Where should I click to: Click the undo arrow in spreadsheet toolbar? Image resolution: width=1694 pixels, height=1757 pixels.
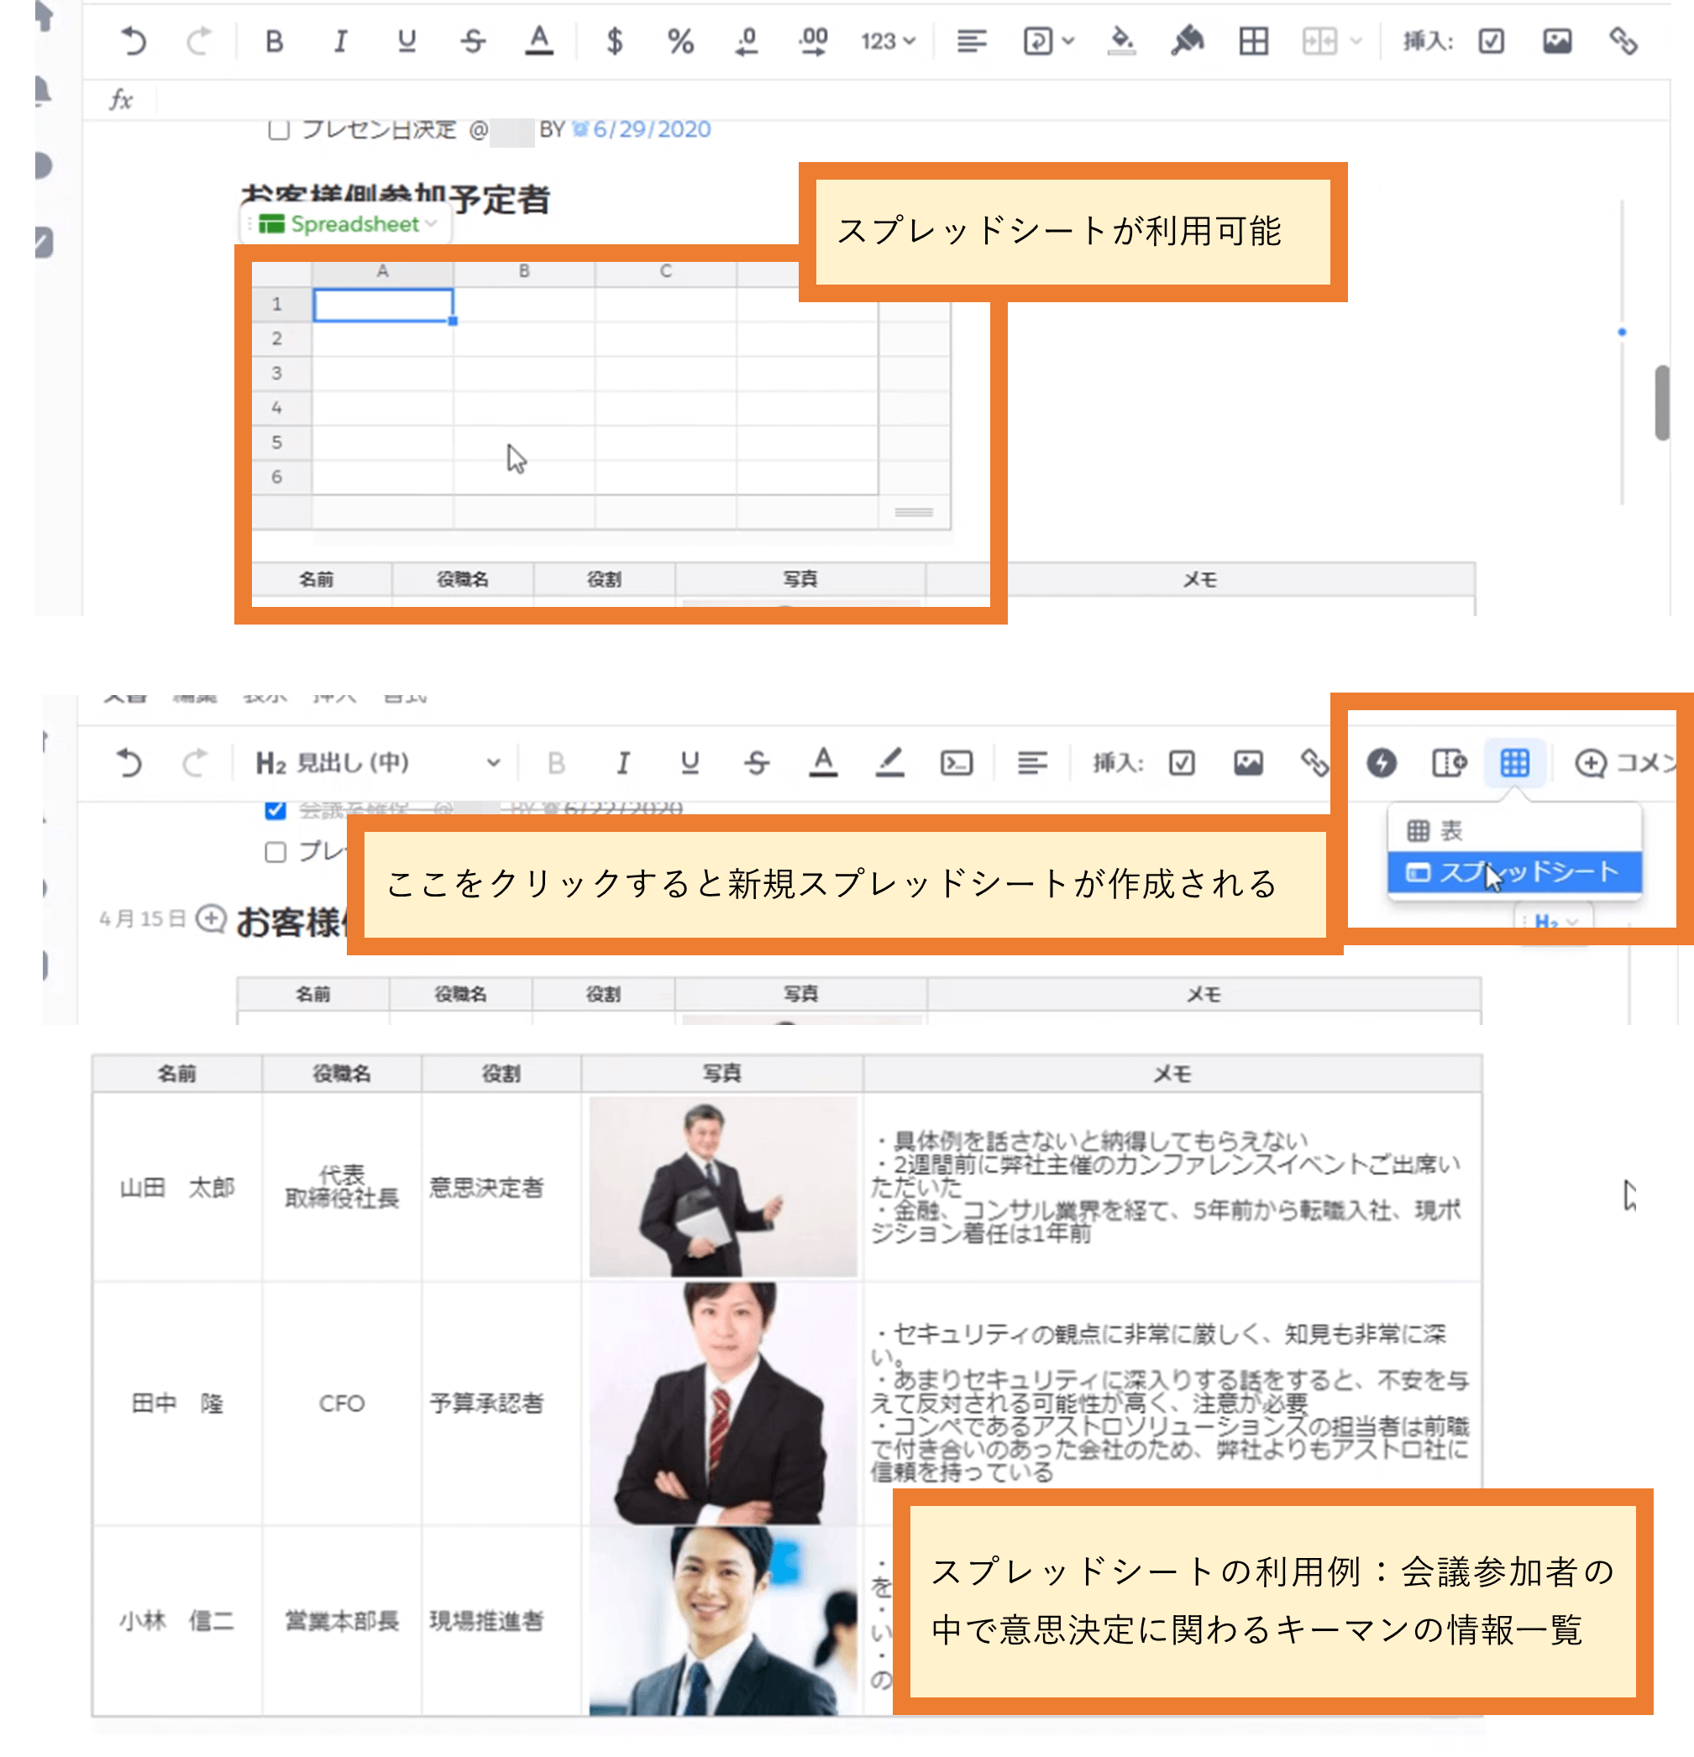[x=133, y=41]
